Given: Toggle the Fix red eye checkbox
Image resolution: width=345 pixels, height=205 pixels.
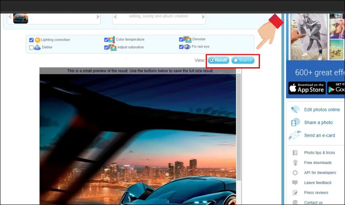Looking at the screenshot, I should pyautogui.click(x=181, y=47).
